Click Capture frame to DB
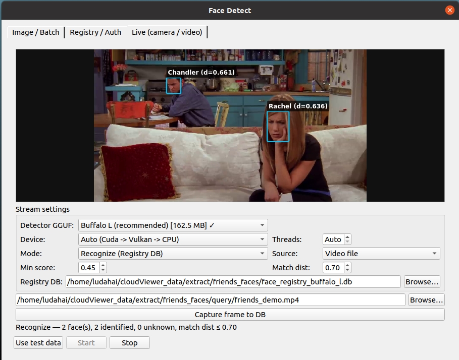459x360 pixels. [230, 315]
